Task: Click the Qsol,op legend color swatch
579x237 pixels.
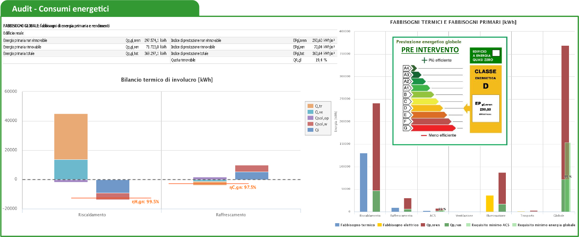Action: coord(311,118)
